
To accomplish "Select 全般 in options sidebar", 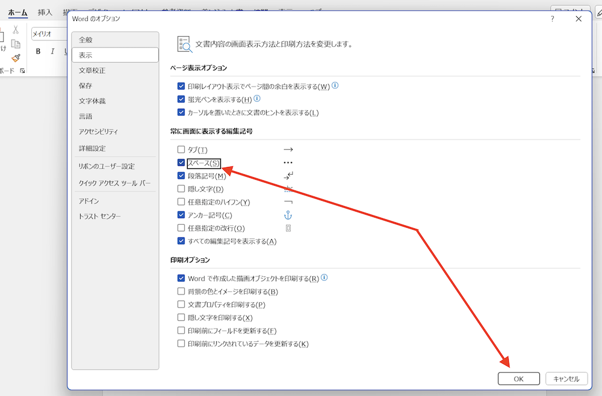I will pyautogui.click(x=115, y=40).
